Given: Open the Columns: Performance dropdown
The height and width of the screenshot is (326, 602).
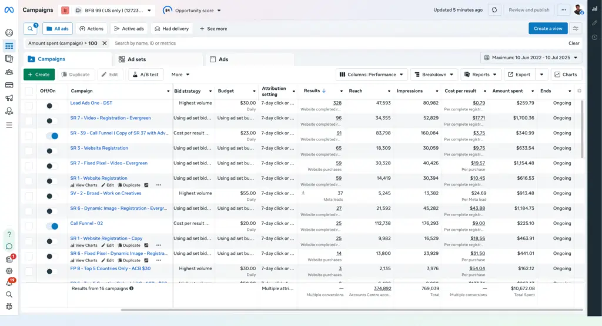Looking at the screenshot, I should 372,75.
